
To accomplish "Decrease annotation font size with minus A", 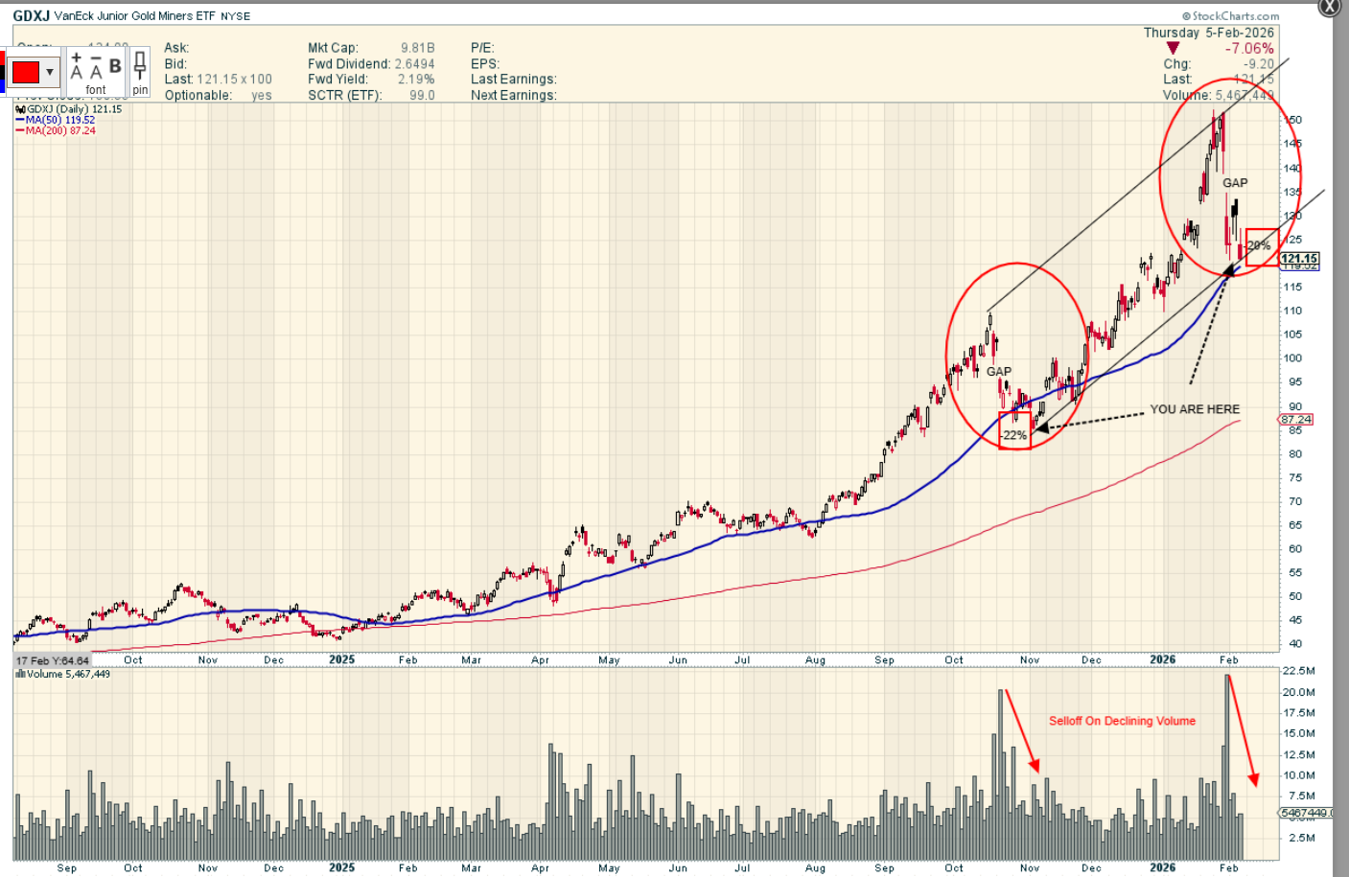I will point(96,65).
